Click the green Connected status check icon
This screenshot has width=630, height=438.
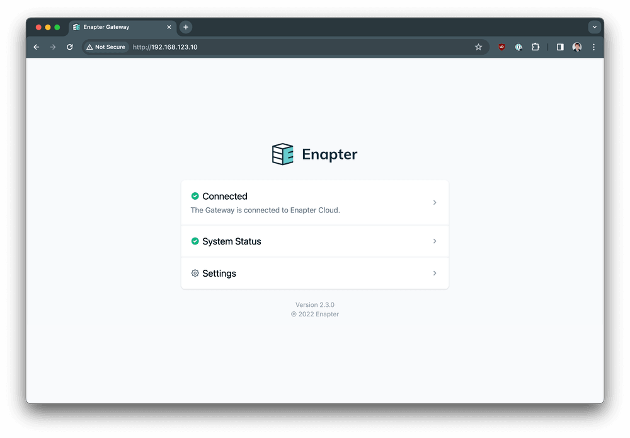click(x=195, y=196)
